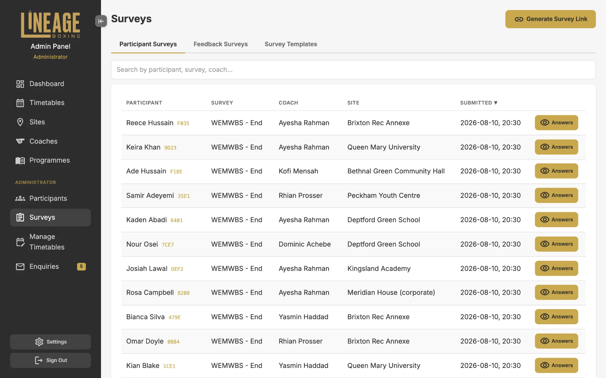
Task: Click participant ID F18E
Action: coord(176,172)
